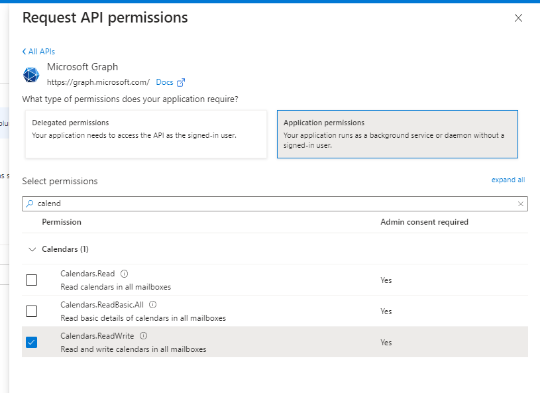Uncheck the Calendars.ReadWrite permission
This screenshot has height=393, width=540.
(31, 342)
